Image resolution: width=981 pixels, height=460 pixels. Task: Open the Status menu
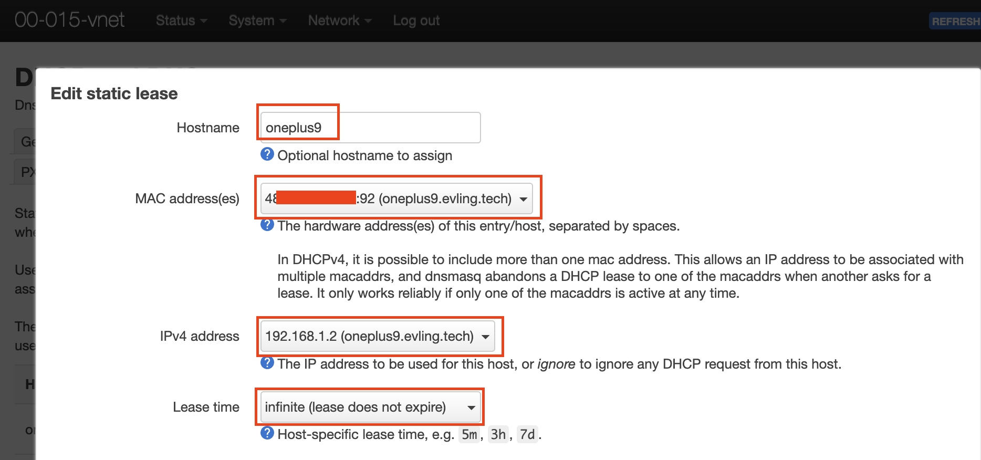(181, 20)
